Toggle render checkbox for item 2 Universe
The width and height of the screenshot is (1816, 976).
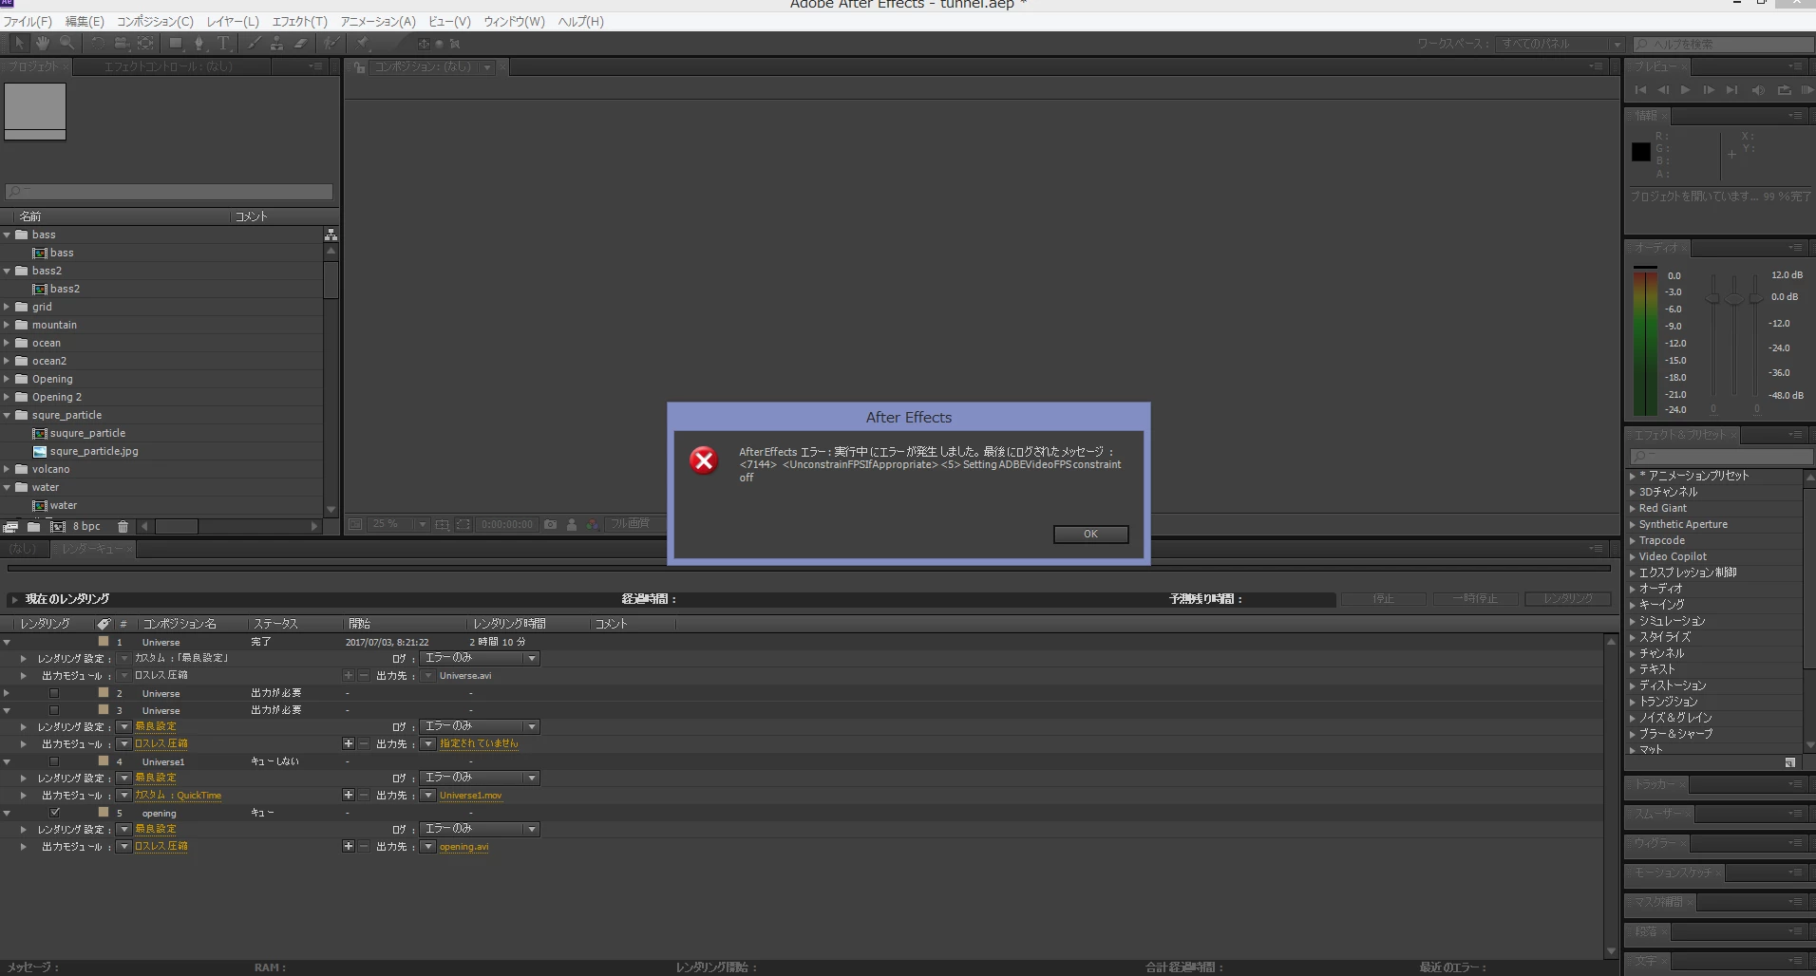54,693
